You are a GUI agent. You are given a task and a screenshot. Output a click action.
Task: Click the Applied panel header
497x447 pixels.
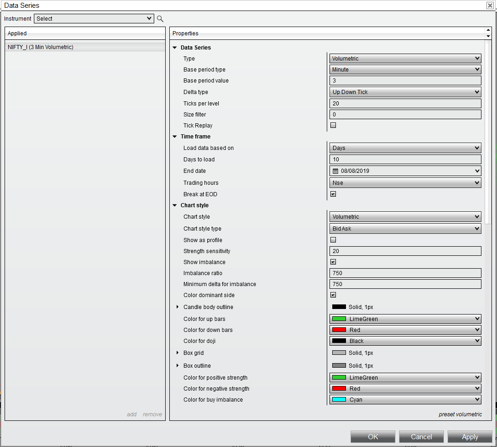85,33
